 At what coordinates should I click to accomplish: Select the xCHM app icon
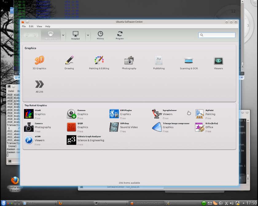pos(29,140)
